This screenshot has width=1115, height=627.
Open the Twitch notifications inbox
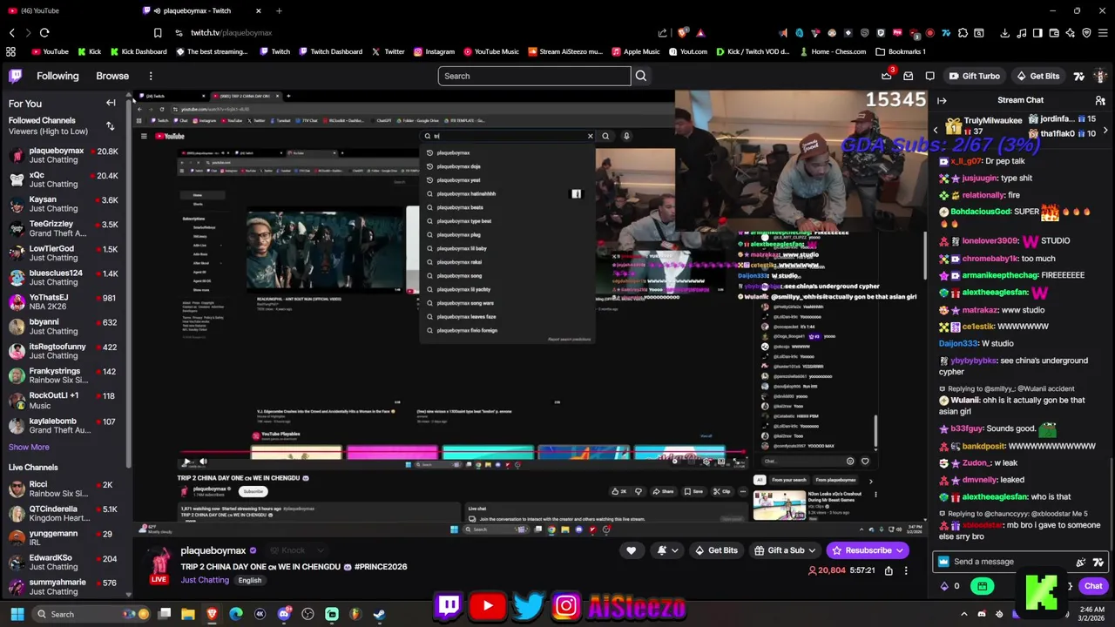[908, 76]
